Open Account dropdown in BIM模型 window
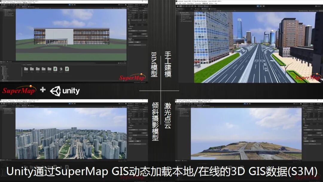 tap(131, 5)
